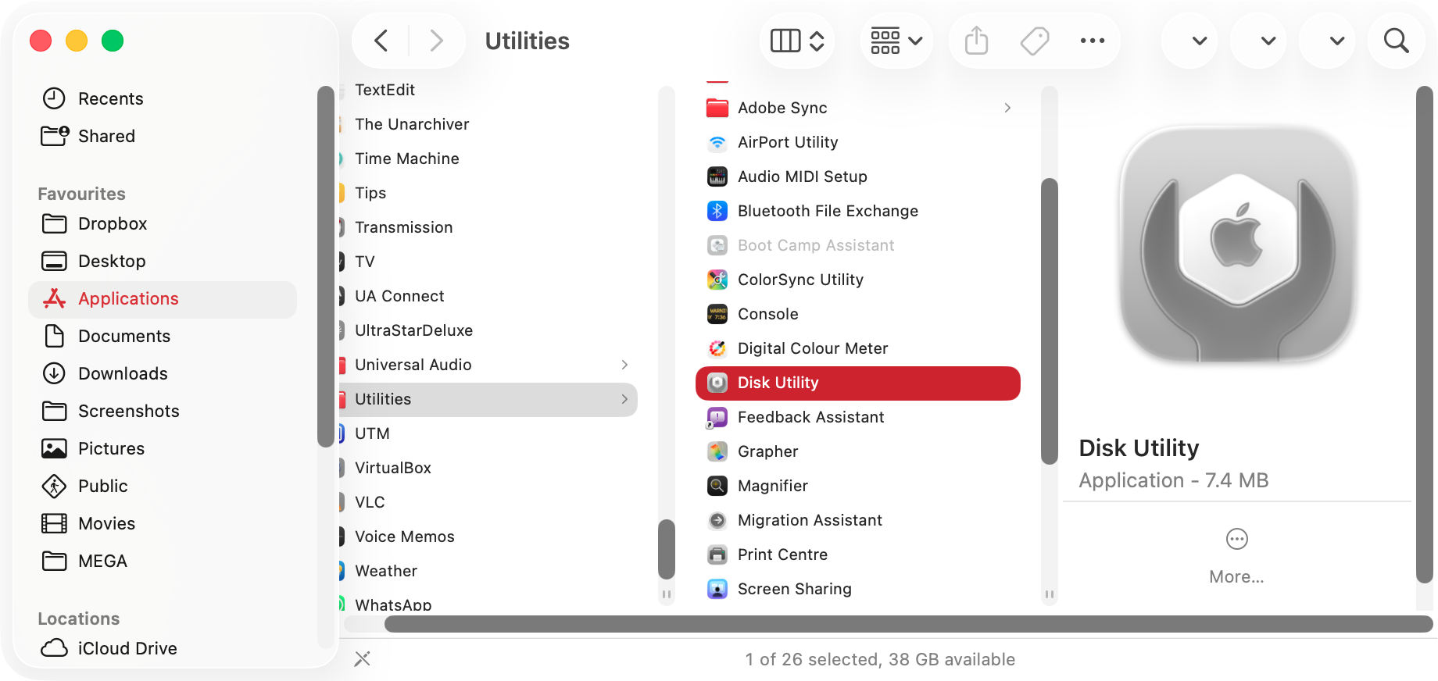
Task: Click the Utilities column vertical scrollbar
Action: [1050, 321]
